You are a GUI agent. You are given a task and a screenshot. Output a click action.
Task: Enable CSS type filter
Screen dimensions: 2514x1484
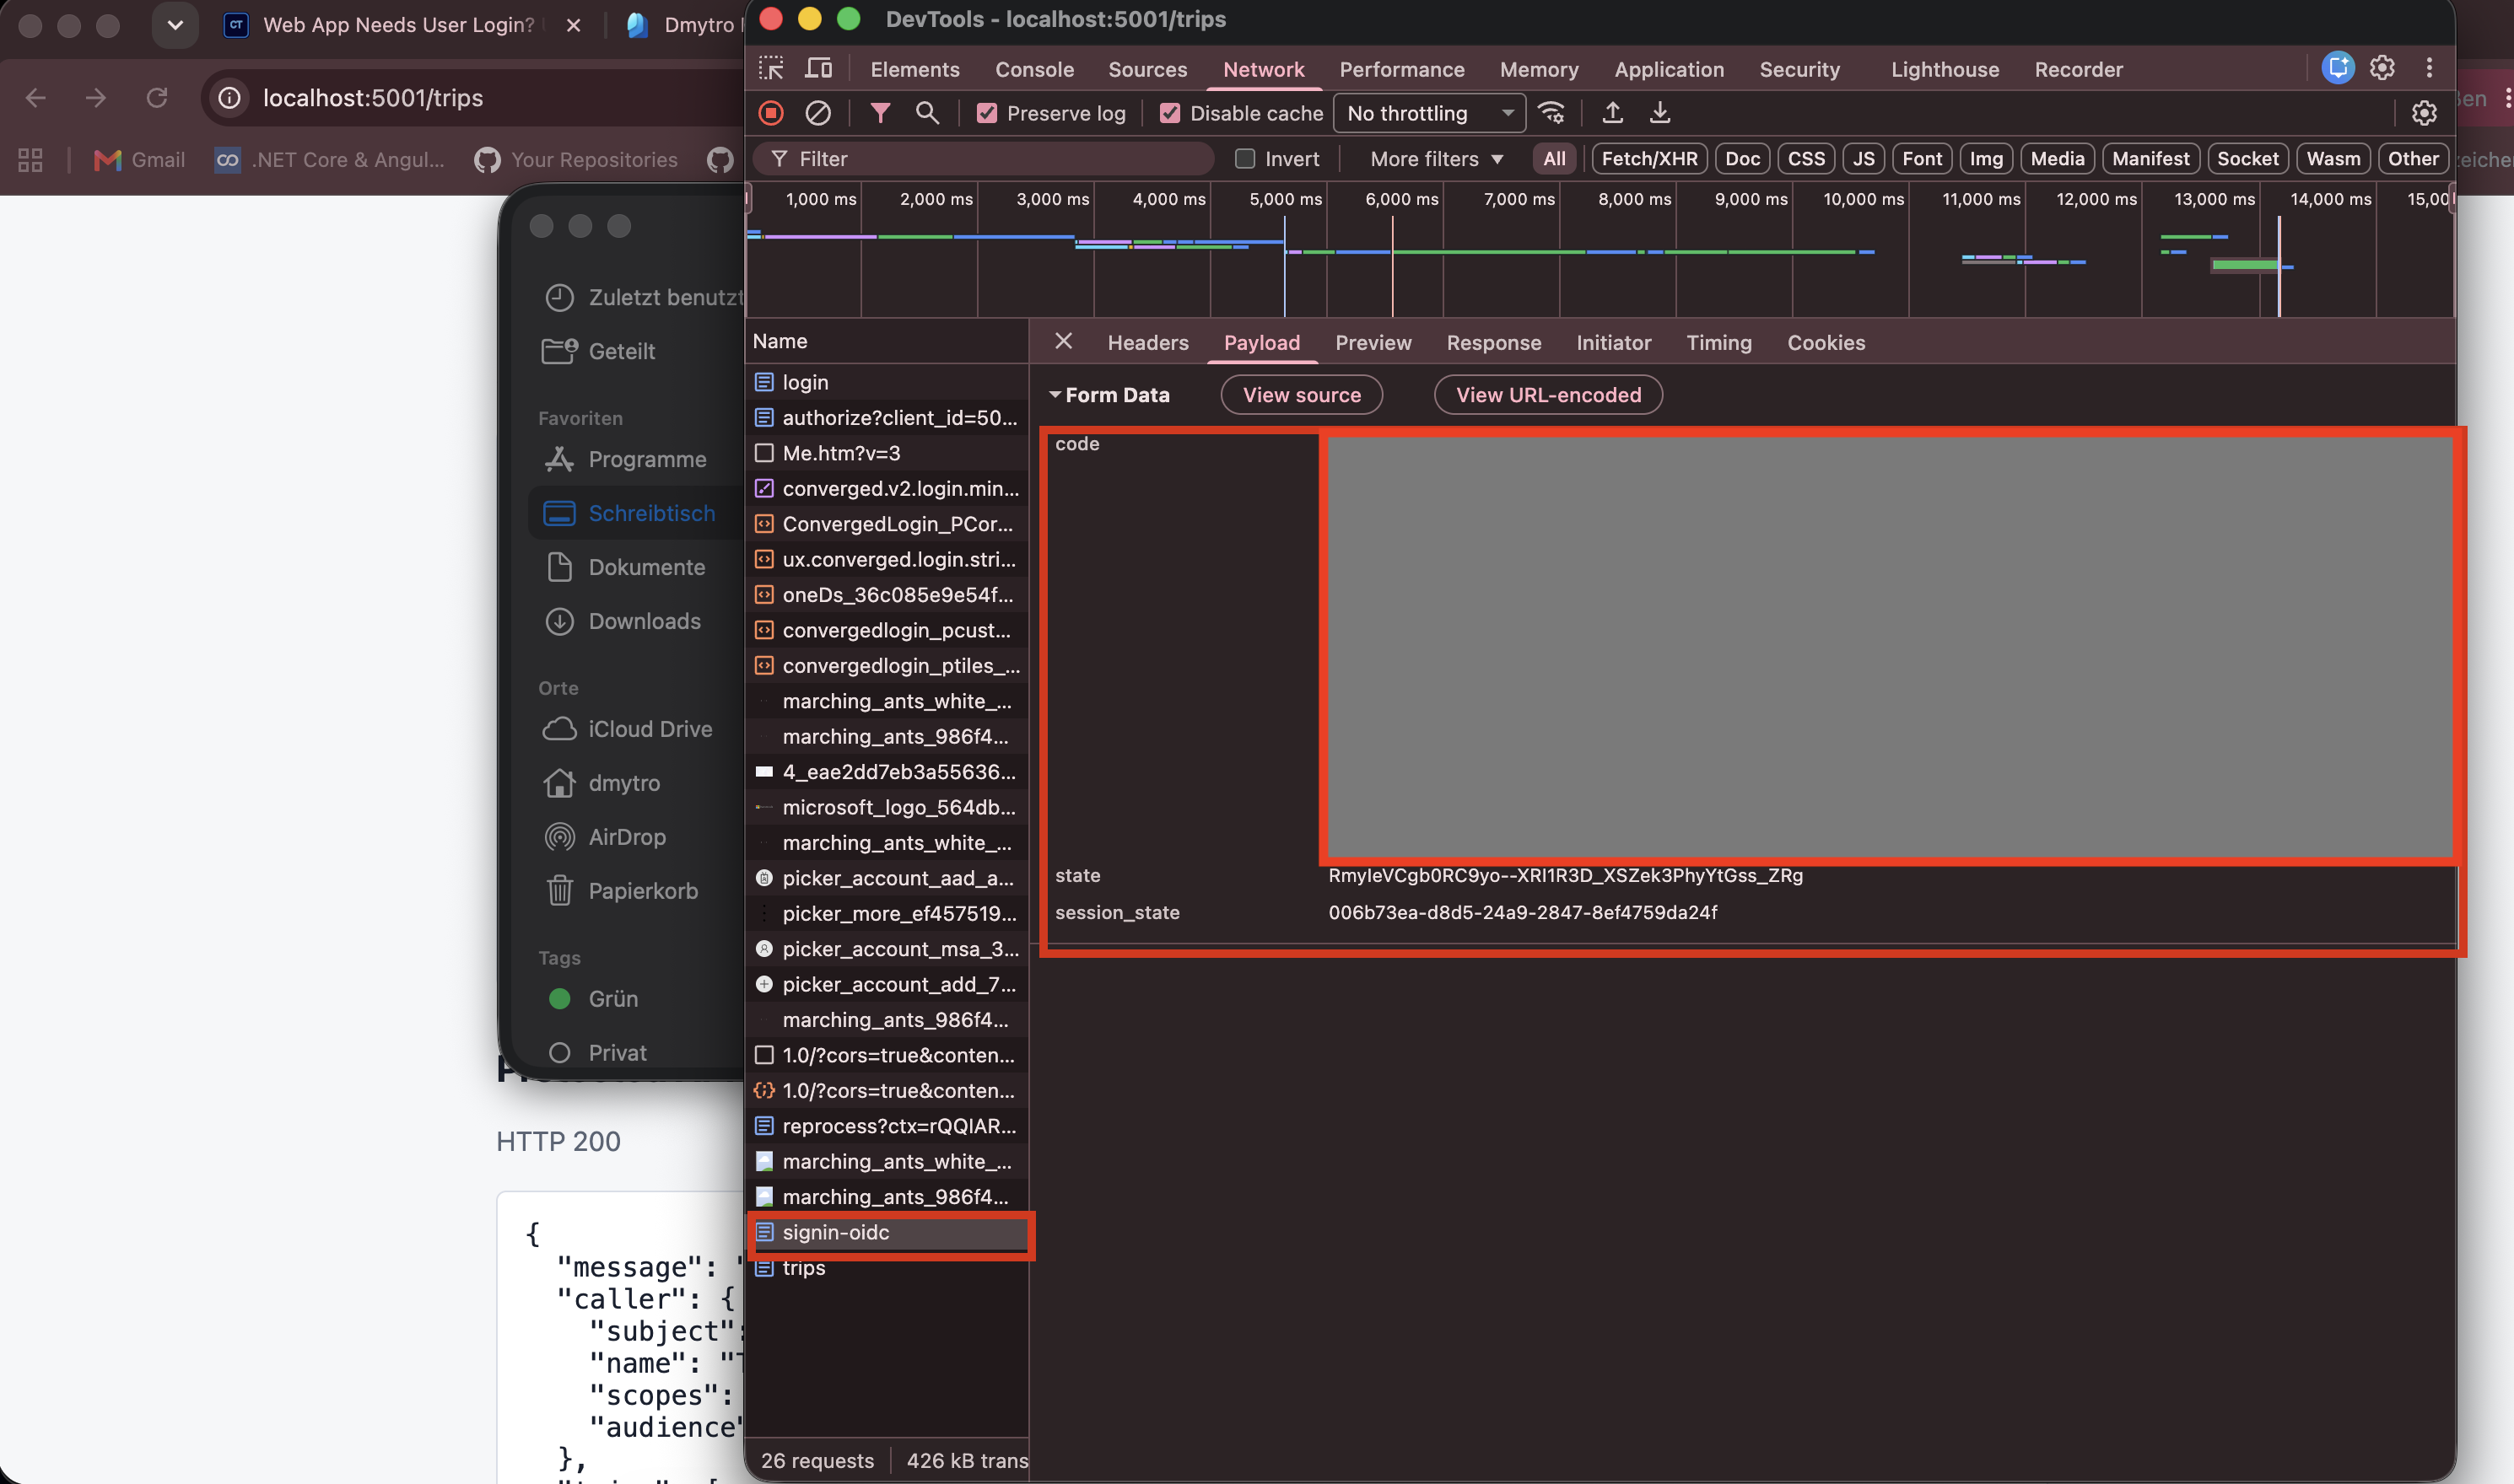1805,159
